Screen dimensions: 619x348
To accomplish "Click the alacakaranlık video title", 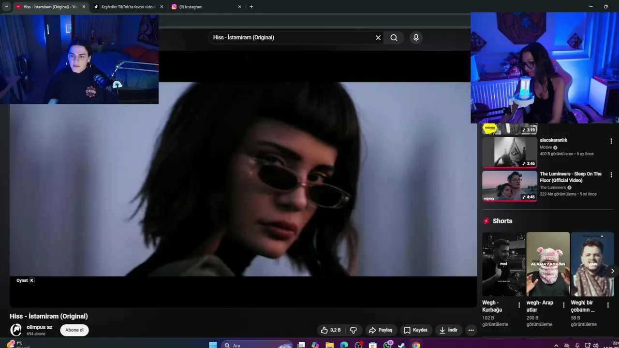I will point(553,140).
